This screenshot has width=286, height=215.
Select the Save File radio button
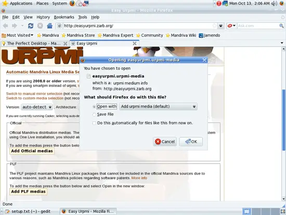94,115
